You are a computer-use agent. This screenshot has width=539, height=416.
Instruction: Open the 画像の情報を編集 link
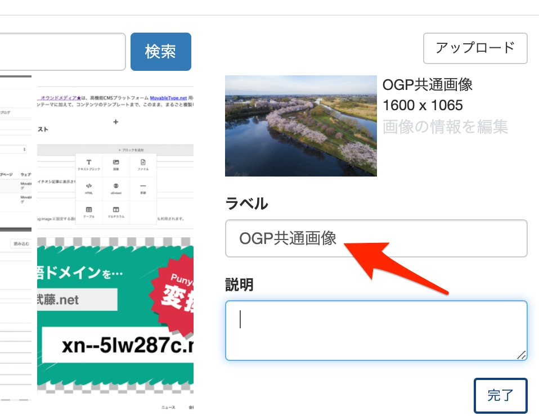[x=445, y=126]
